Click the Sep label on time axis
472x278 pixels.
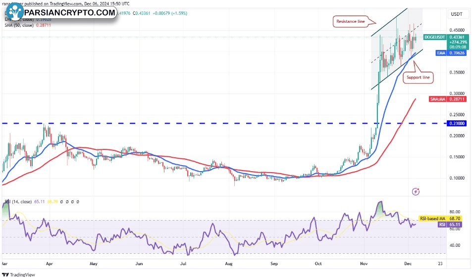[274, 264]
